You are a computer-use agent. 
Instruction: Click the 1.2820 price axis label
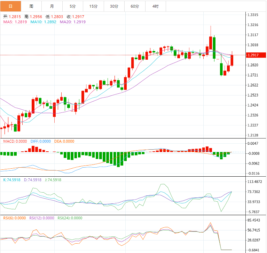[253, 65]
